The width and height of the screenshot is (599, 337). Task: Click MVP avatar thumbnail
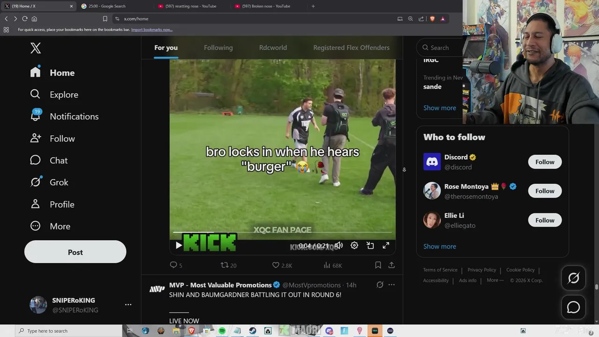pyautogui.click(x=157, y=289)
